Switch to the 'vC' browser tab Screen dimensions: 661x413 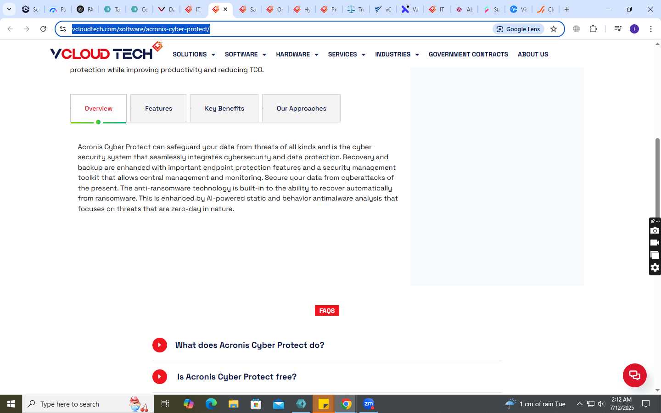pos(383,9)
